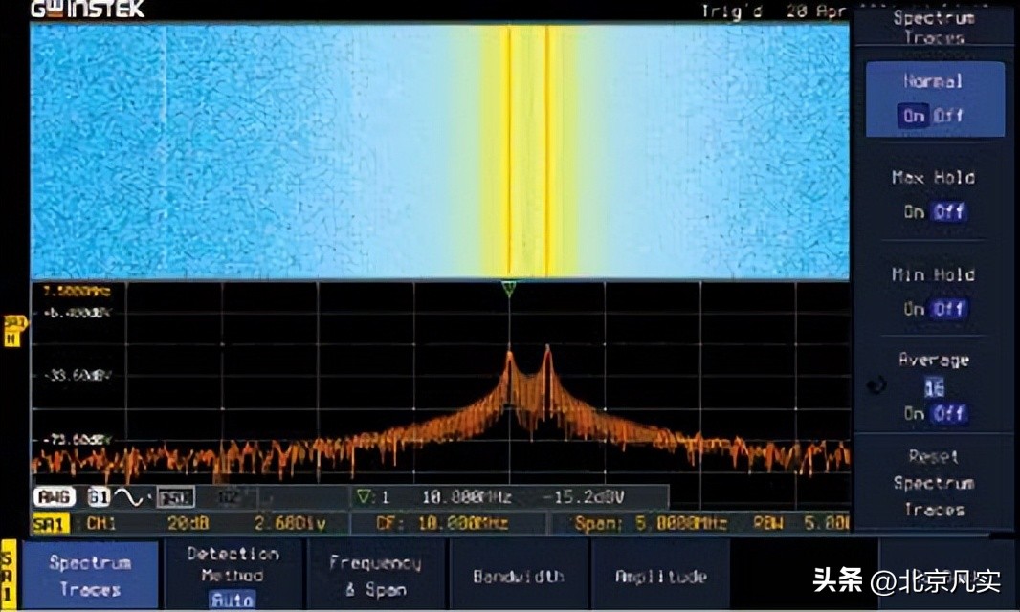Click the left spectral peak on the trace
The height and width of the screenshot is (612, 1020).
(x=509, y=357)
